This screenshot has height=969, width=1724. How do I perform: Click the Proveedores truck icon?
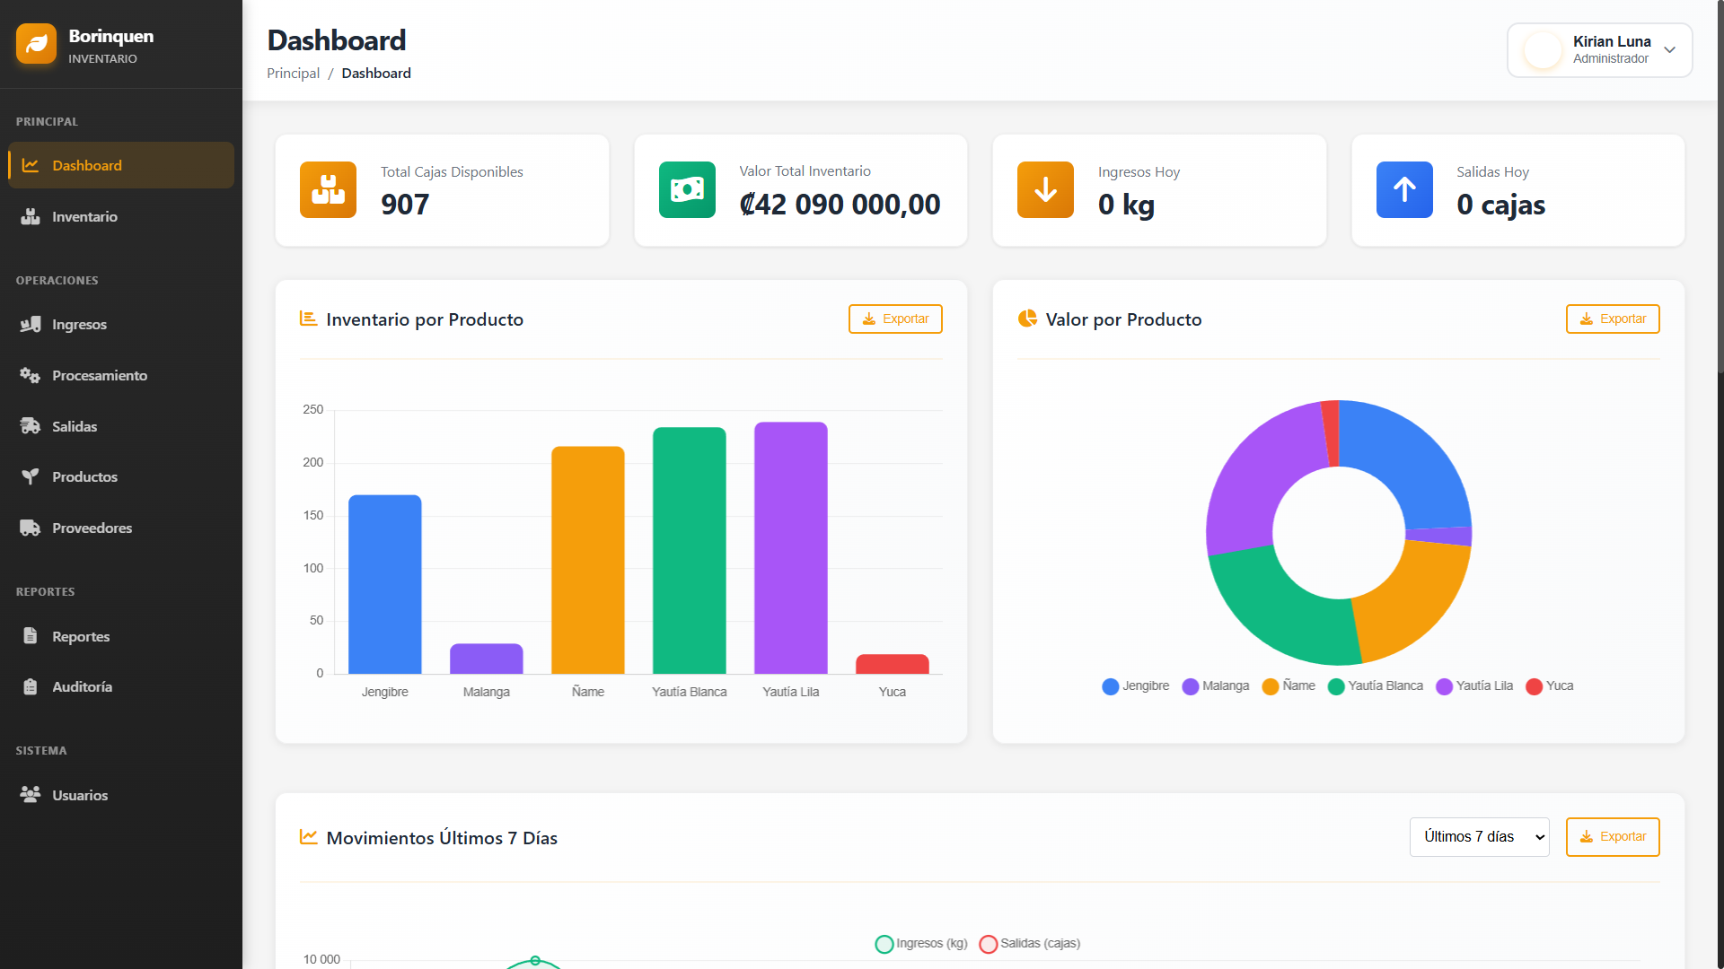click(30, 528)
